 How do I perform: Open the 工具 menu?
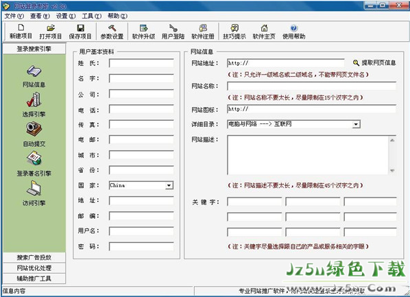92,16
